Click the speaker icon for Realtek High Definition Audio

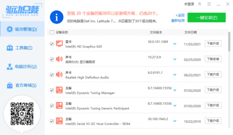click(59, 75)
